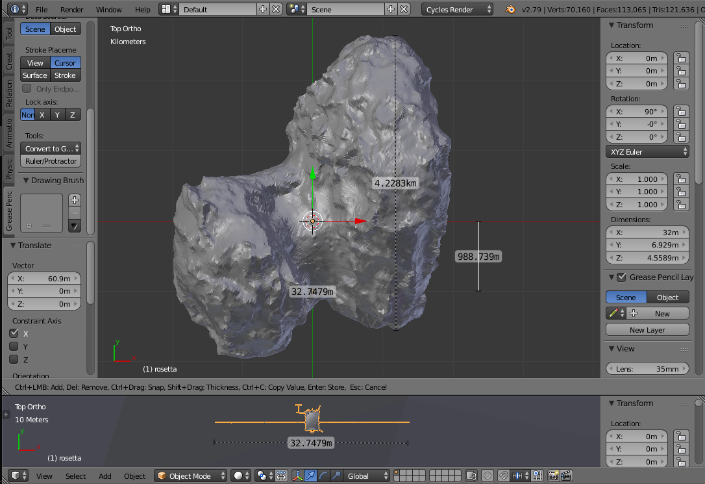Select the scale manipulator icon
Viewport: 705px width, 484px height.
pos(336,476)
